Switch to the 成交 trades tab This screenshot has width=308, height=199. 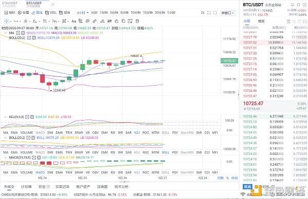click(261, 21)
